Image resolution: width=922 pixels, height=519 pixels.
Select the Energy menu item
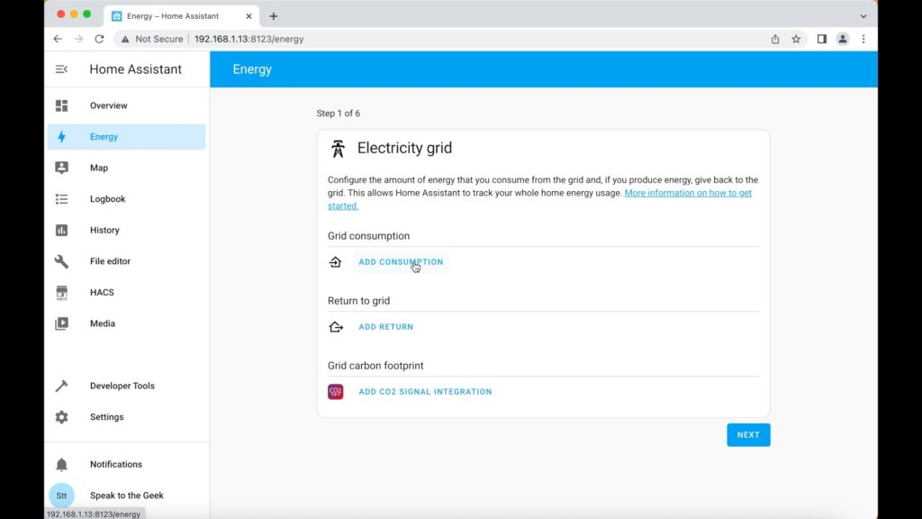pyautogui.click(x=126, y=137)
